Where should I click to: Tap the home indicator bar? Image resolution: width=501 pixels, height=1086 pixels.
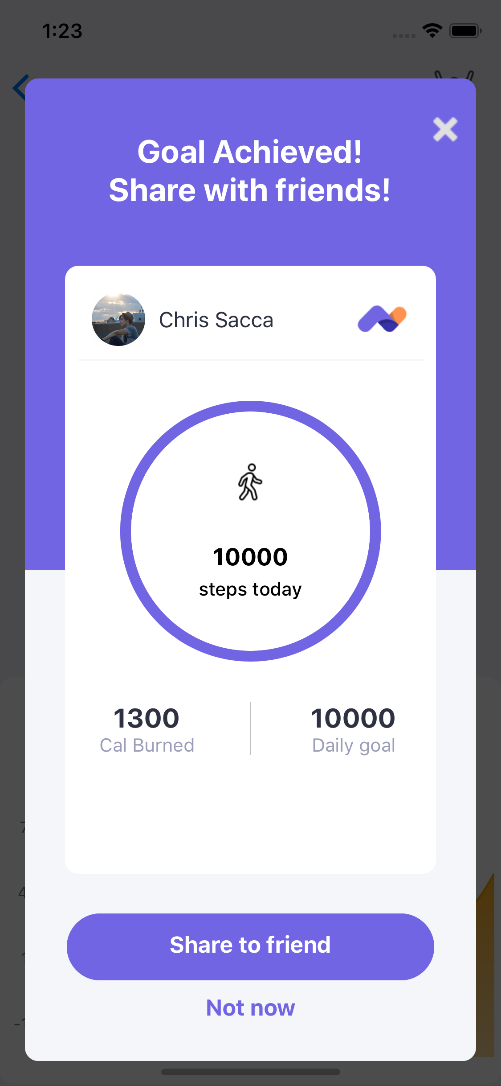click(x=250, y=1072)
